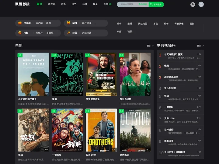Click the magnifier icon on 全网搜索 button
This screenshot has width=219, height=164.
click(151, 4)
